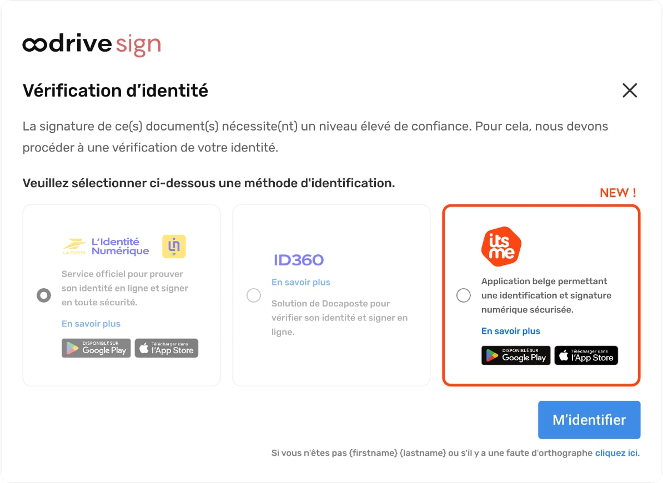The width and height of the screenshot is (663, 483).
Task: Click the "cliquez ici" link
Action: [617, 453]
